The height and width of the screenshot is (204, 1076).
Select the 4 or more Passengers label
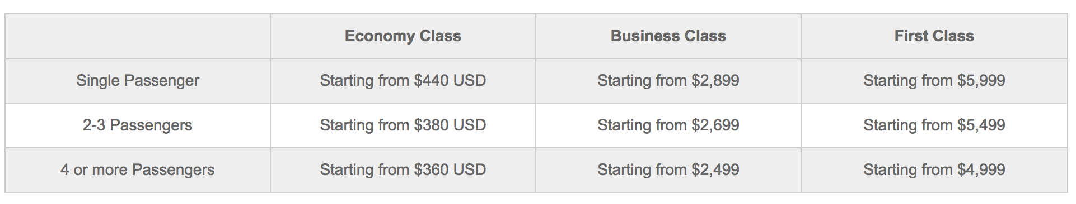click(138, 170)
